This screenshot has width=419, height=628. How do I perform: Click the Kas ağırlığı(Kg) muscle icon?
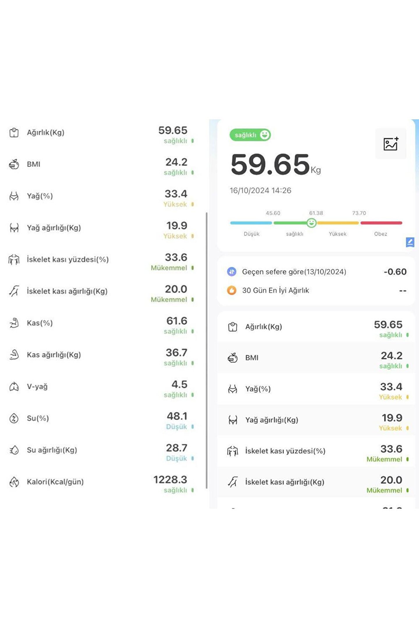click(x=14, y=355)
